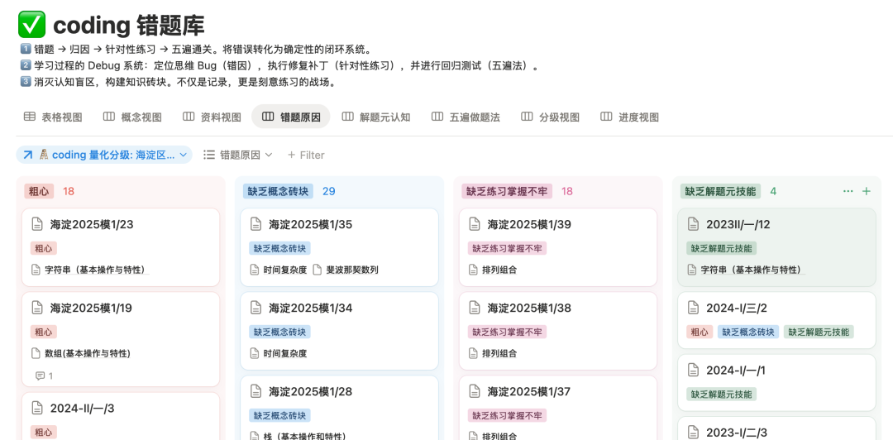The image size is (893, 440).
Task: Click page icon of 海淀2025模1/37 card
Action: (x=475, y=391)
